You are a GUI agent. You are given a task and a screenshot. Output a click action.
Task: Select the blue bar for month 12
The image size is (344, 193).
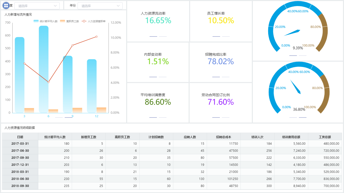point(92,86)
